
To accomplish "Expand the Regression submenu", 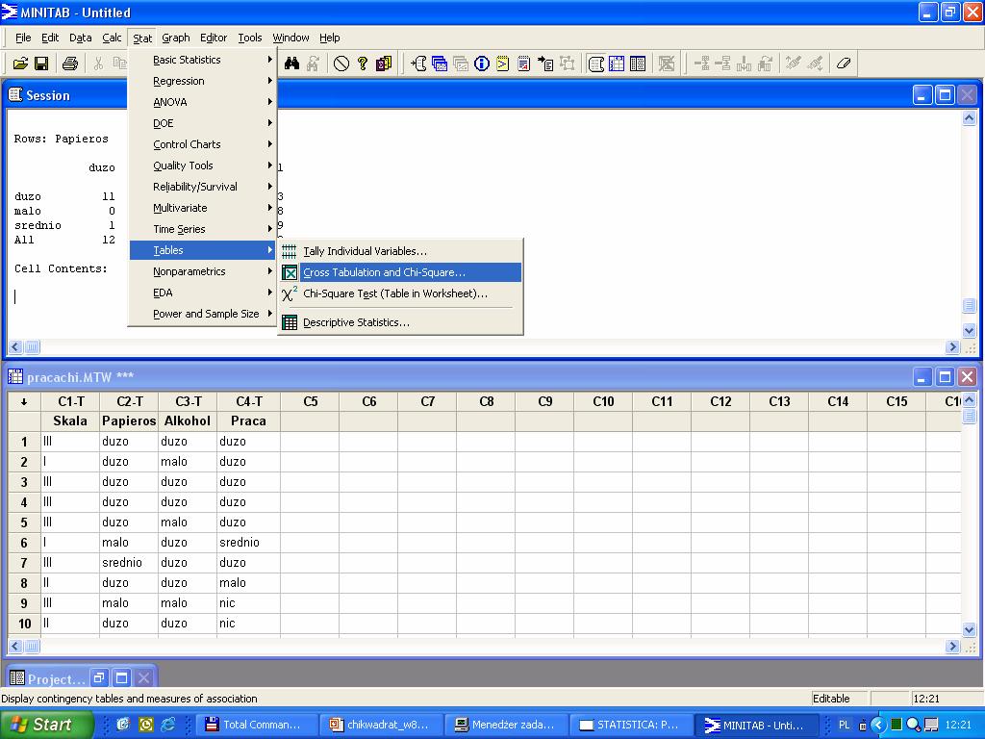I will 202,81.
